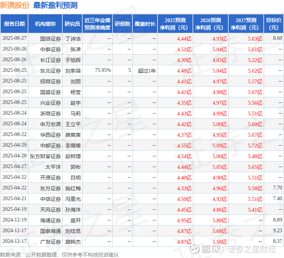
Task: Click the 8.89 target price
Action: (x=277, y=220)
